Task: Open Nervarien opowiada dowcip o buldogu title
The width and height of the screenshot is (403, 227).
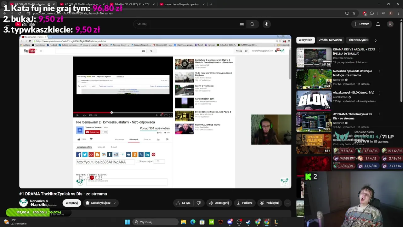Action: click(x=352, y=73)
